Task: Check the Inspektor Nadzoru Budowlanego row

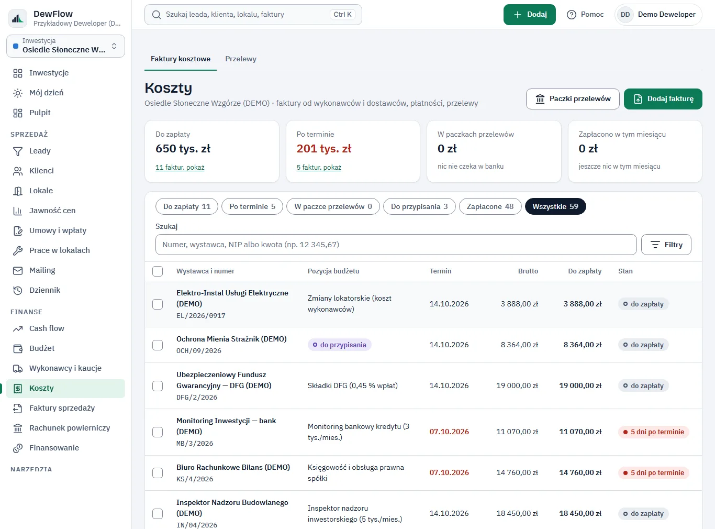Action: point(158,514)
